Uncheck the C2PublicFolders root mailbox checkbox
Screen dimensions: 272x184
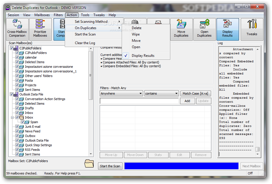pos(12,48)
